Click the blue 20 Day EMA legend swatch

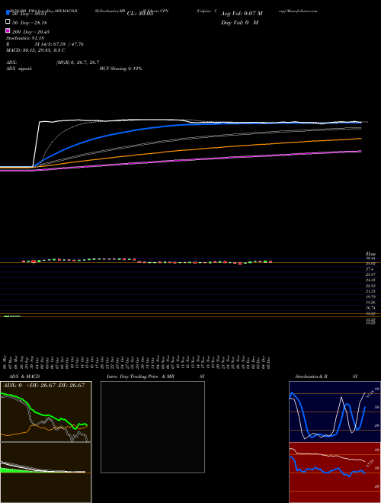click(8, 13)
